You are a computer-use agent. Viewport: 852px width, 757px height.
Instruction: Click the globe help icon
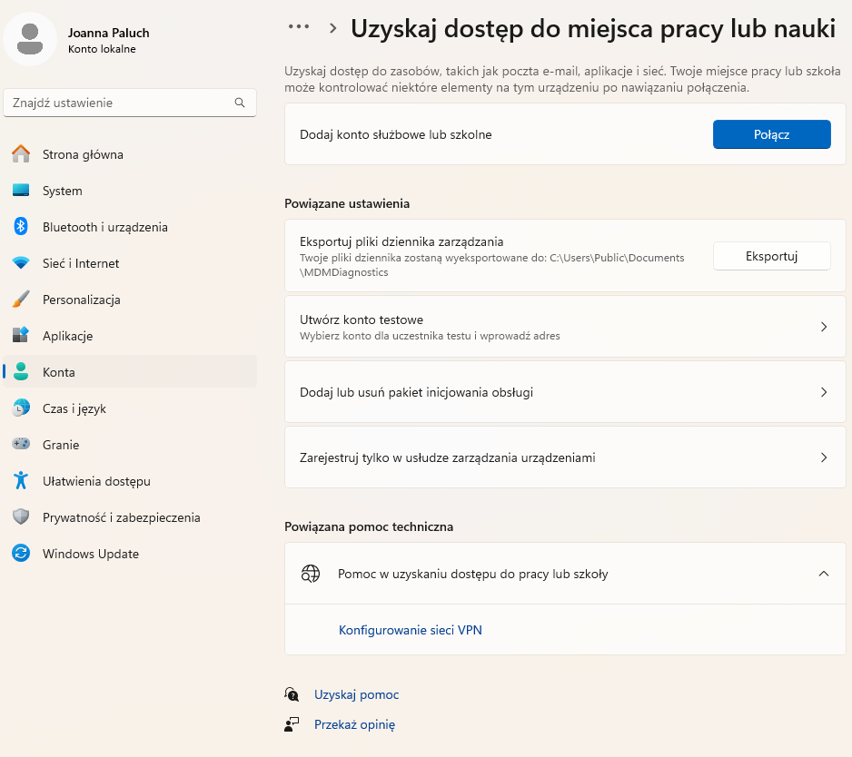(311, 574)
